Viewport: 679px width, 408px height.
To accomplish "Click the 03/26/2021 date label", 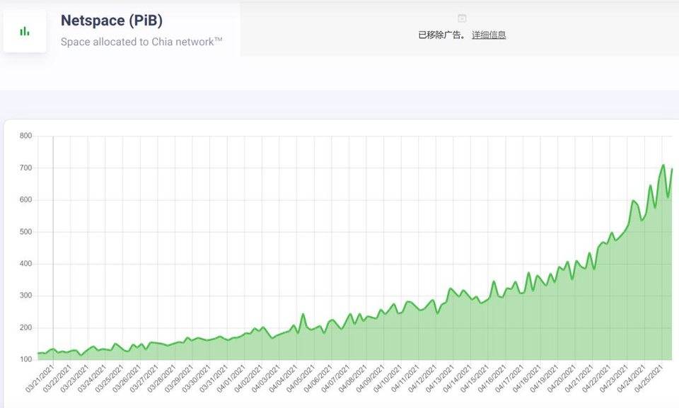I will coord(128,380).
